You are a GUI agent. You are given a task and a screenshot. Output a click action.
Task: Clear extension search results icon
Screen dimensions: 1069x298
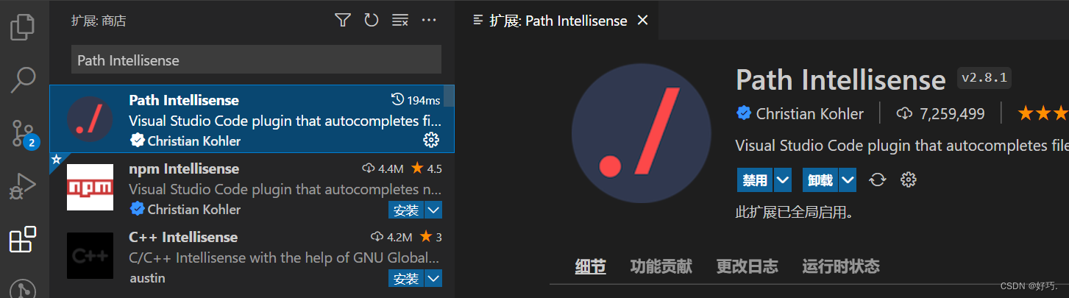[399, 21]
